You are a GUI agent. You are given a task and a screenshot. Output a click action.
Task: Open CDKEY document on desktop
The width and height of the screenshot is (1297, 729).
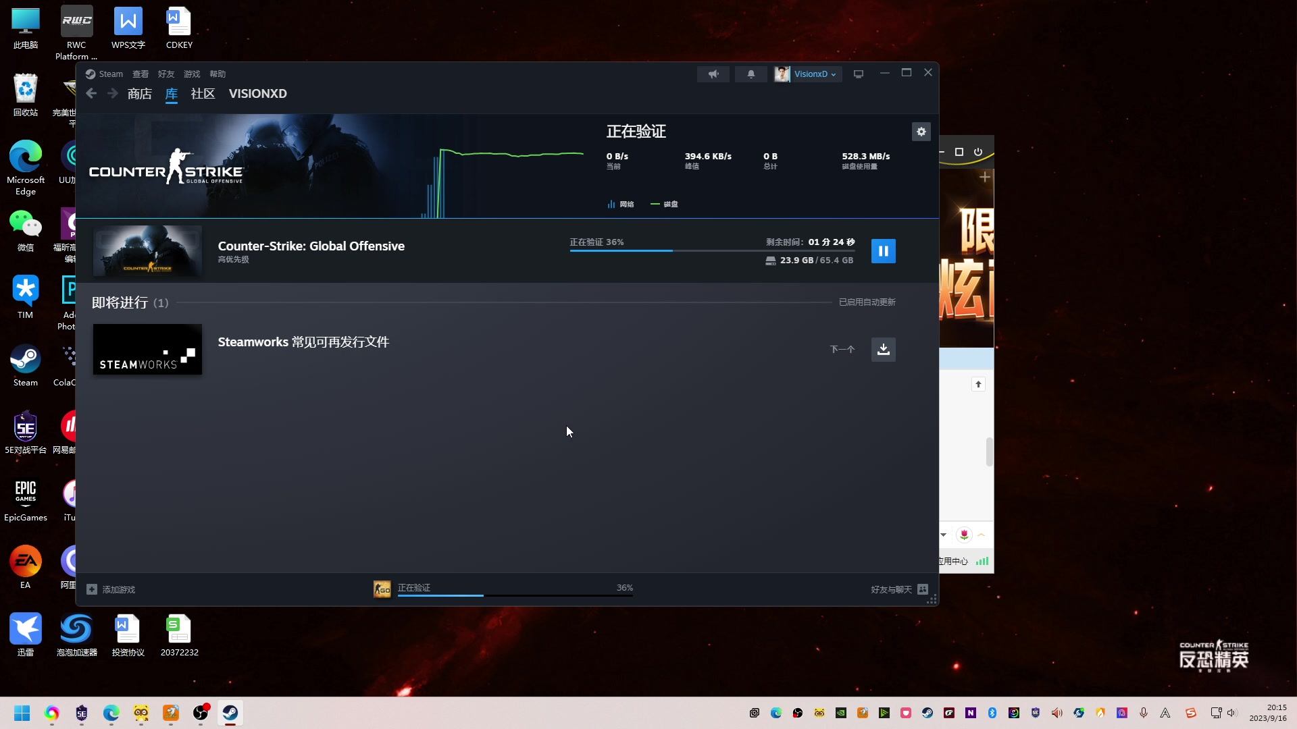[x=179, y=29]
